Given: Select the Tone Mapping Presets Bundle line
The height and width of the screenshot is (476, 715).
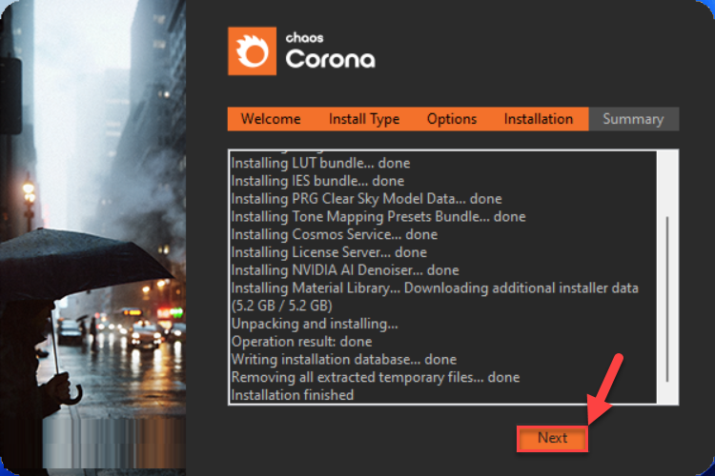Looking at the screenshot, I should click(x=378, y=216).
